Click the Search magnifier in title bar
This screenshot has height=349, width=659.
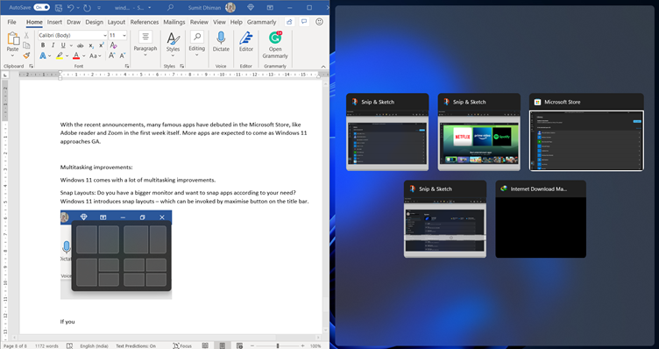point(170,8)
